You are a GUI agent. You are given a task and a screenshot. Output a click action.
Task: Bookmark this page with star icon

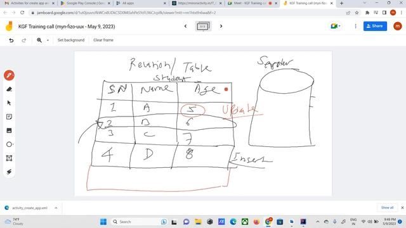click(x=357, y=13)
